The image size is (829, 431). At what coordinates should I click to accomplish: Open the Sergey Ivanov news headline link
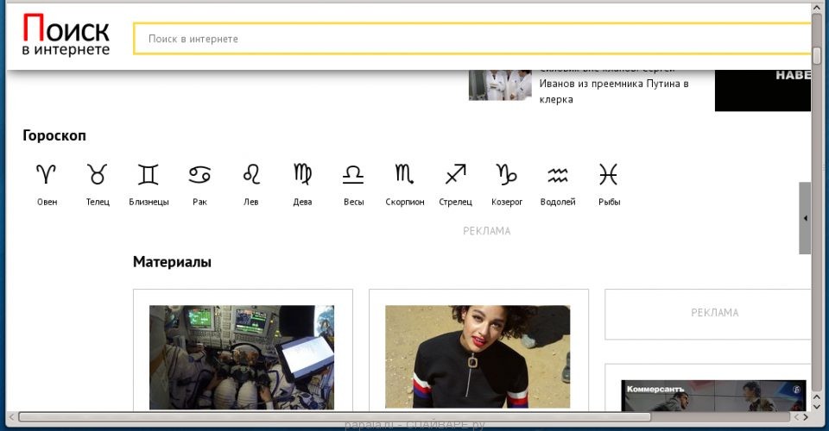coord(613,84)
